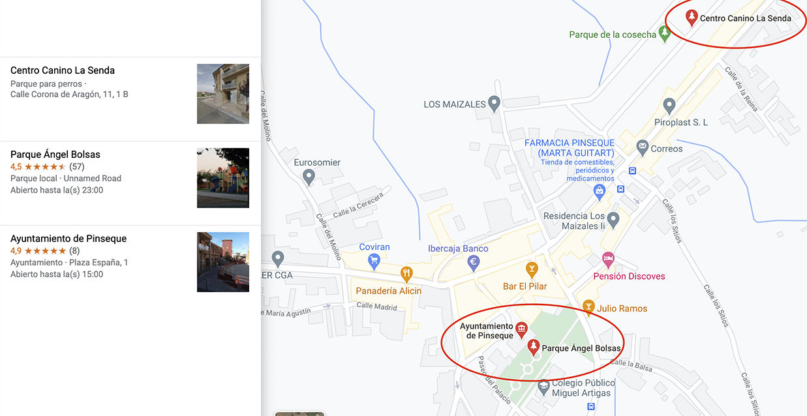Open the Farmacia Pinseque shopping bag marker
Image resolution: width=807 pixels, height=416 pixels.
coord(600,192)
